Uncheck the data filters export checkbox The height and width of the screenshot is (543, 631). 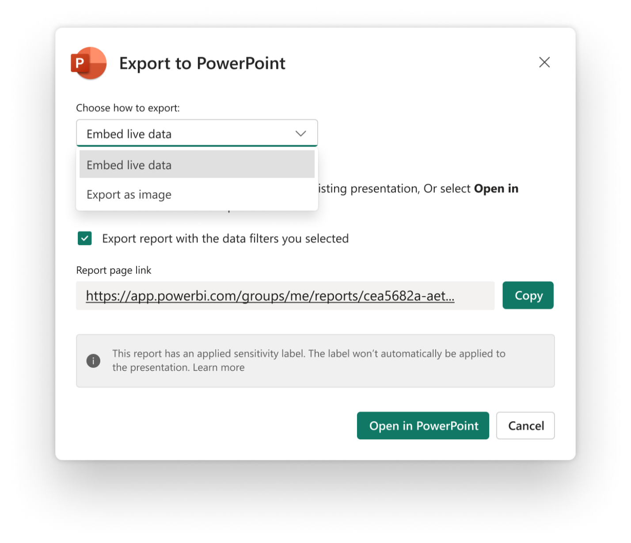tap(85, 238)
